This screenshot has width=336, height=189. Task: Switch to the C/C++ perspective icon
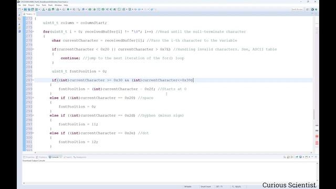313,9
